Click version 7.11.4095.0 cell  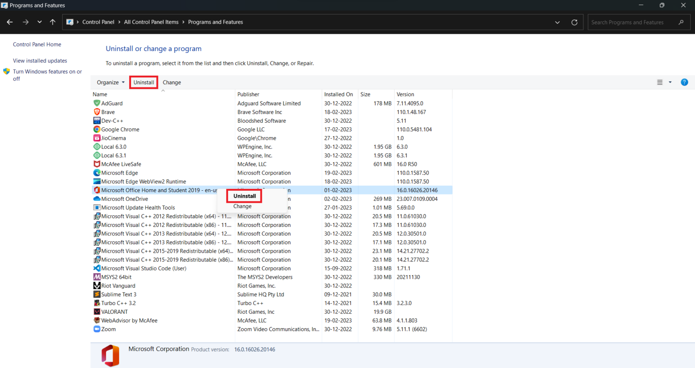coord(410,103)
